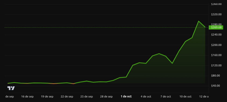Select the $120.00 price axis label
The width and height of the screenshot is (227, 102).
pos(216,65)
